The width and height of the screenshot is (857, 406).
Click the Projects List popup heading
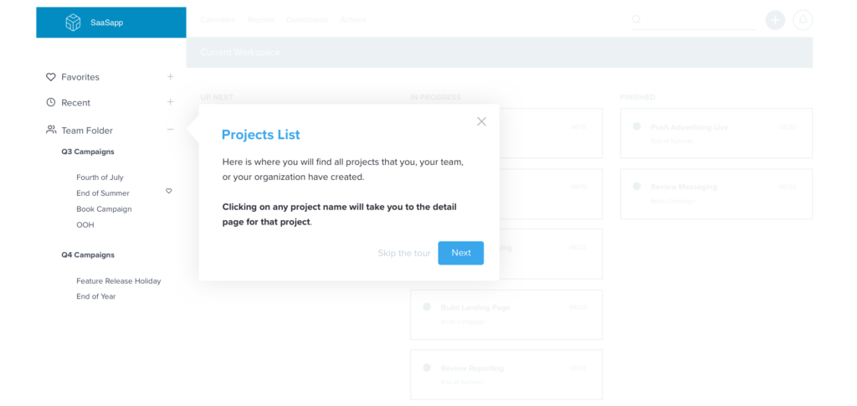260,135
